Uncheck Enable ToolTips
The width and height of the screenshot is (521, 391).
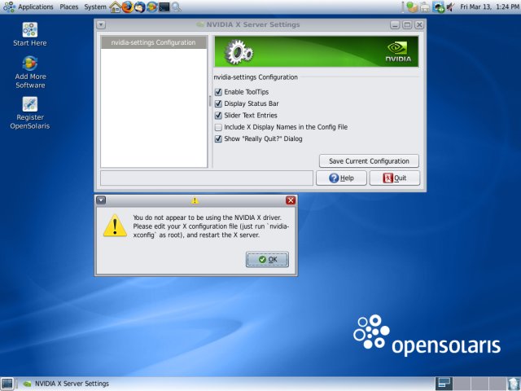(218, 92)
